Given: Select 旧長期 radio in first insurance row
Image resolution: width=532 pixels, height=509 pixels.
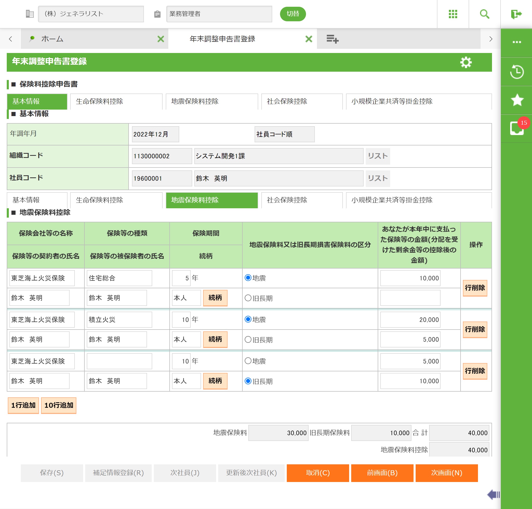Looking at the screenshot, I should point(248,298).
